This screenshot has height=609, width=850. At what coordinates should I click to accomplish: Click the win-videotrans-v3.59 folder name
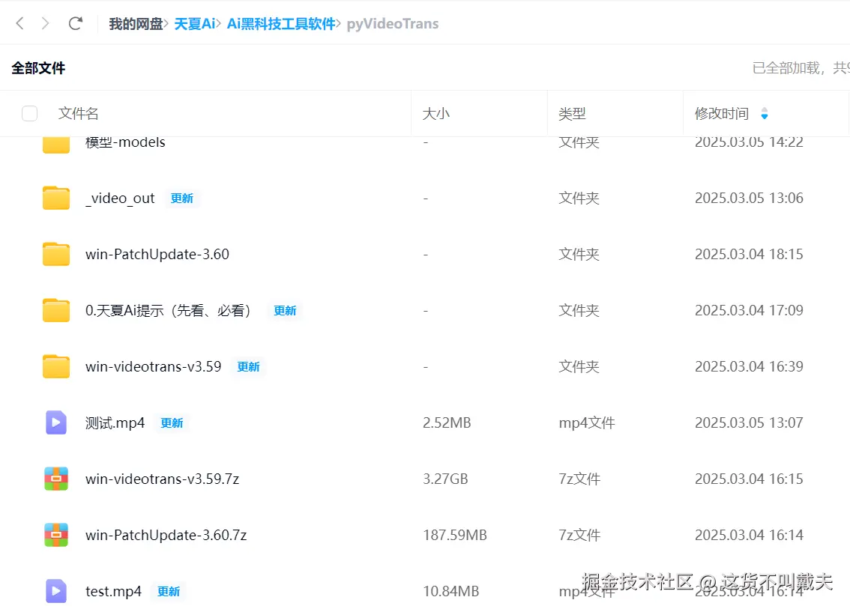(x=154, y=367)
